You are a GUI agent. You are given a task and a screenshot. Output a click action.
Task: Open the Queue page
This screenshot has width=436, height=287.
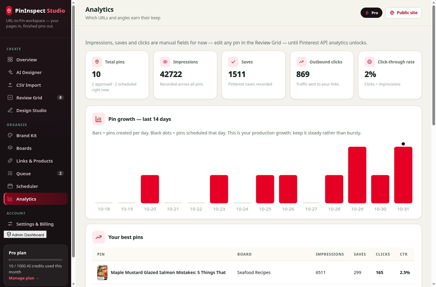35,174
